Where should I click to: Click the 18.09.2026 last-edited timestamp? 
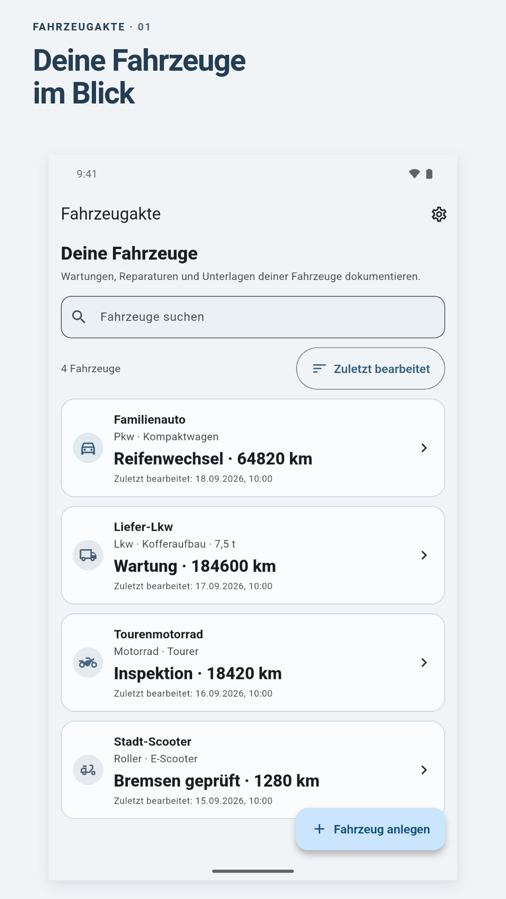pyautogui.click(x=193, y=479)
